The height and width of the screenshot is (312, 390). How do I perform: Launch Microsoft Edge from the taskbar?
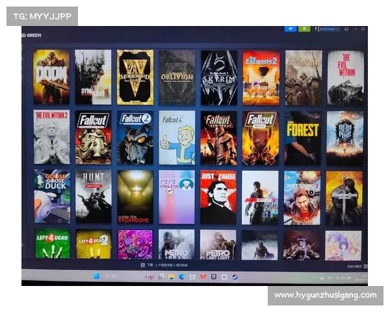pyautogui.click(x=181, y=276)
